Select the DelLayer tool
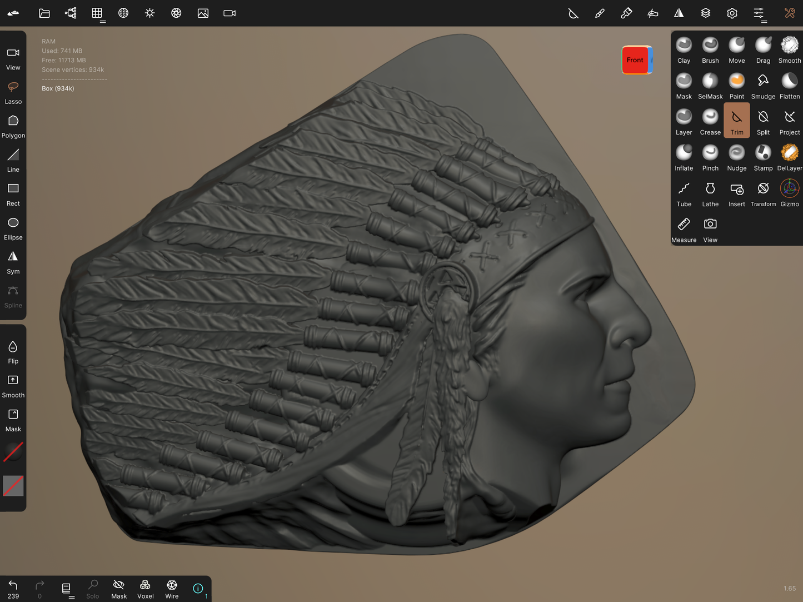803x602 pixels. click(x=790, y=157)
